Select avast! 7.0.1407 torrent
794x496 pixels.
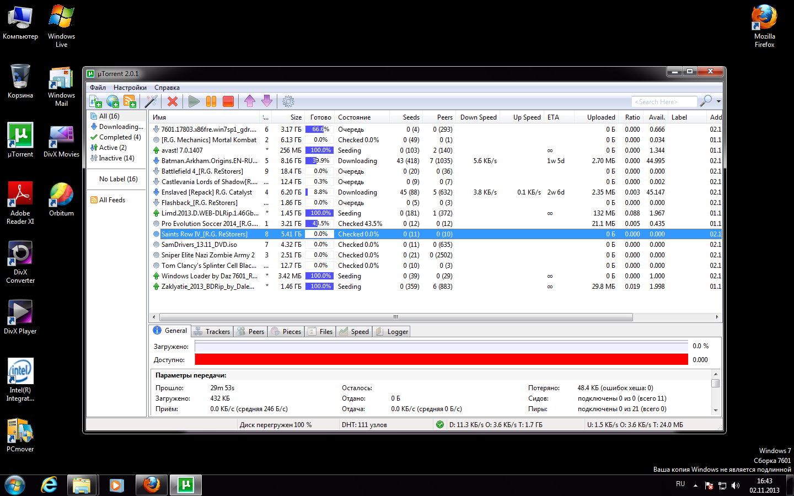tap(436, 150)
